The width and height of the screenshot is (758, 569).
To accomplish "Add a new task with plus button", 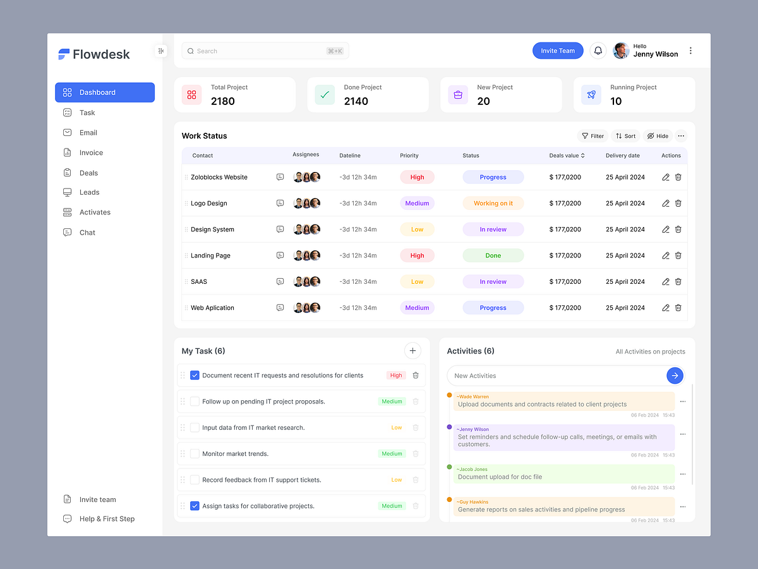I will click(412, 350).
